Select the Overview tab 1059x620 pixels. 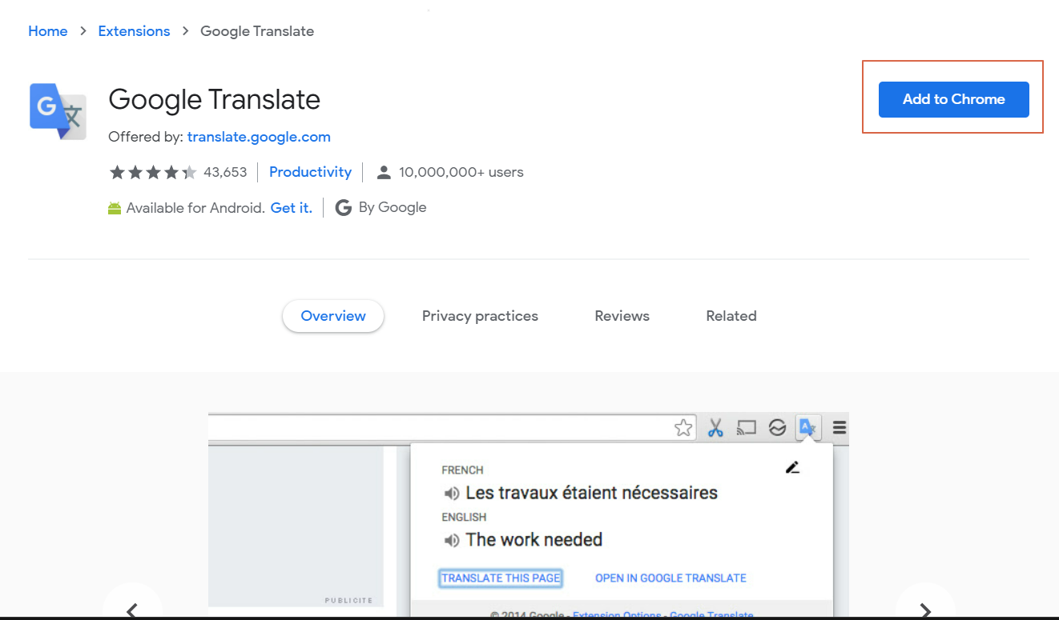point(333,316)
